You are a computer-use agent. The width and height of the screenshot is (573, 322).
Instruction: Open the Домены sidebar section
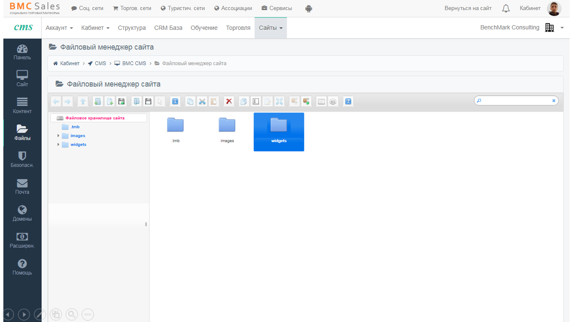pyautogui.click(x=22, y=213)
